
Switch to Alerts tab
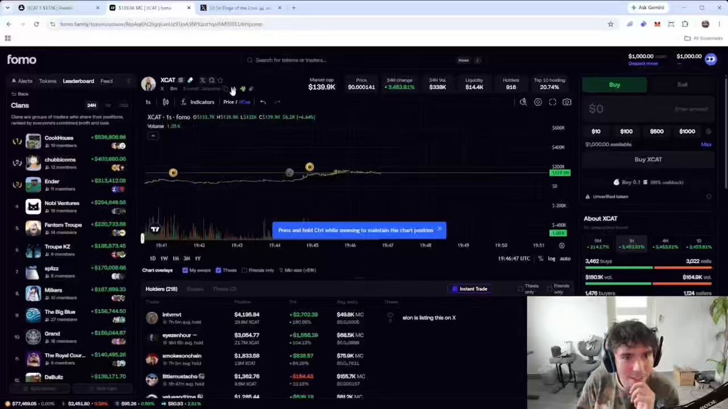click(22, 81)
